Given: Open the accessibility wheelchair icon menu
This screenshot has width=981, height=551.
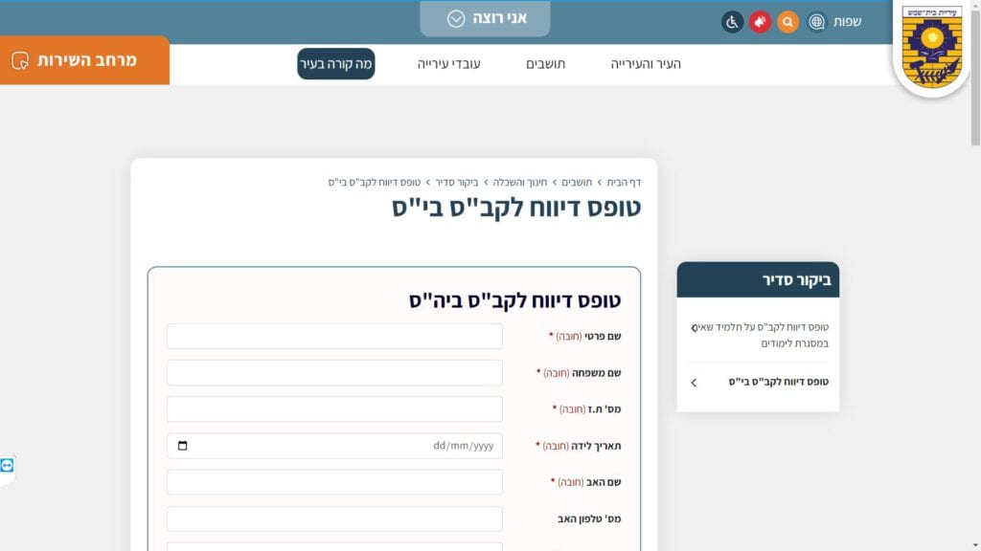Looking at the screenshot, I should pyautogui.click(x=733, y=22).
